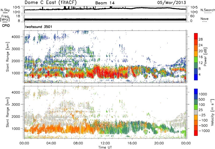Click the "Slant Range [km]" label of velocity panel
The image size is (215, 149).
pyautogui.click(x=8, y=112)
